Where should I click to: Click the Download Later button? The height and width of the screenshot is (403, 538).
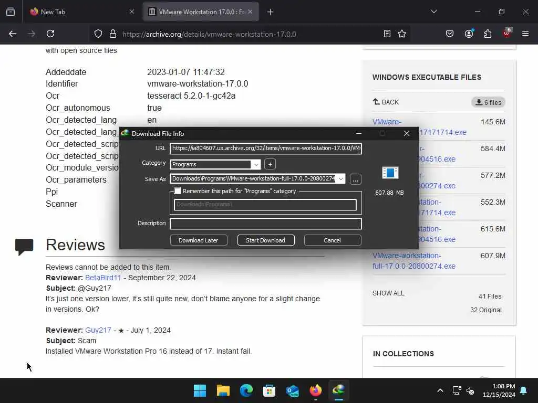(199, 240)
